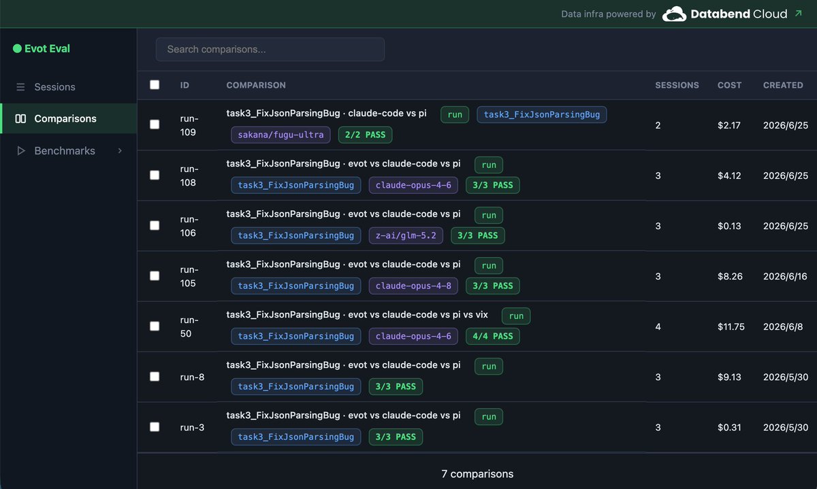Tick the checkbox for run-105
Viewport: 817px width, 489px height.
(x=155, y=275)
